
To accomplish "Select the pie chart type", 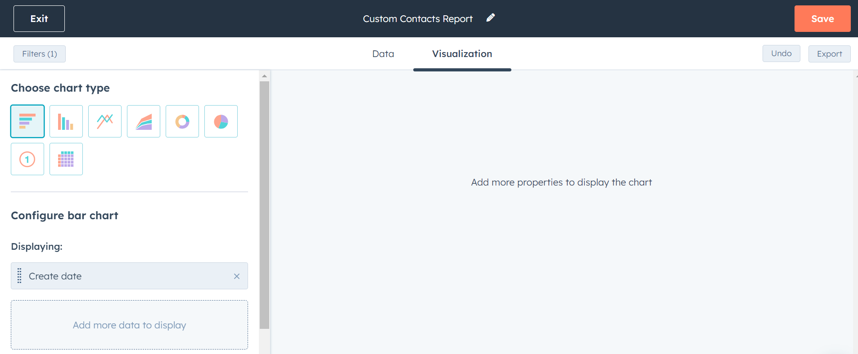I will (x=221, y=121).
